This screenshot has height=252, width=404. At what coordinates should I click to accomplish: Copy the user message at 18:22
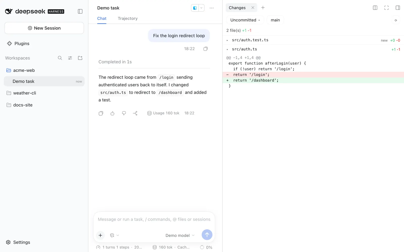point(206,49)
